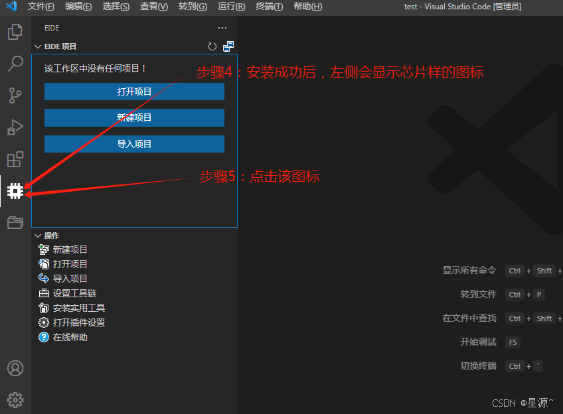
Task: Open the Accounts icon in activity bar
Action: (x=15, y=368)
